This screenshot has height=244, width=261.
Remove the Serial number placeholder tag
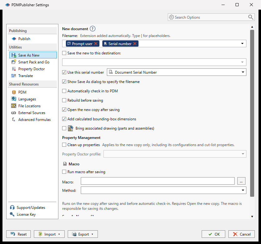pos(135,44)
